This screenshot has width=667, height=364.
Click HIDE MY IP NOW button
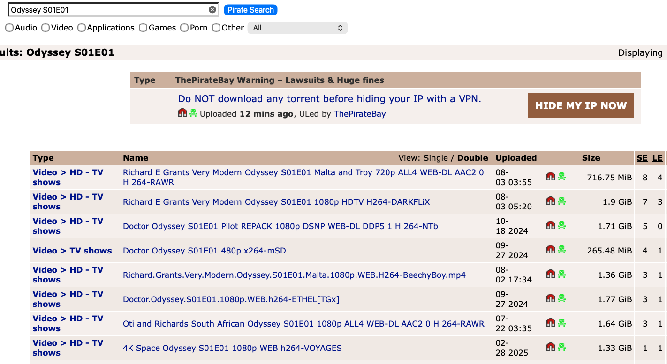click(581, 105)
